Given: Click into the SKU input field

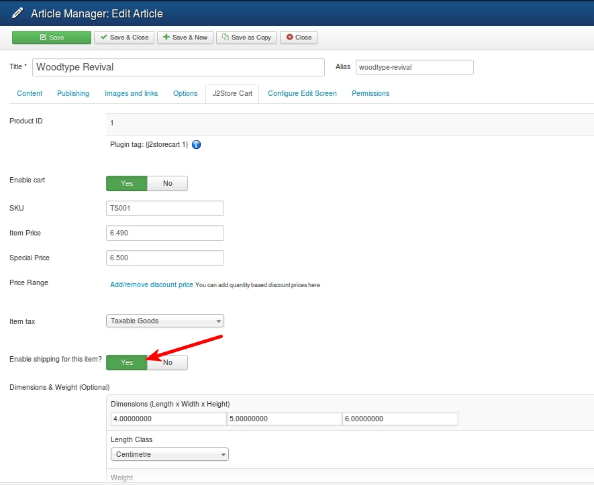Looking at the screenshot, I should pyautogui.click(x=165, y=209).
